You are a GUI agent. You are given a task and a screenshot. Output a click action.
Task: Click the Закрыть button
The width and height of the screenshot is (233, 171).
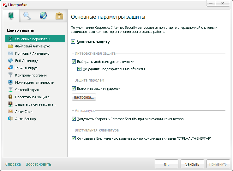click(x=192, y=164)
